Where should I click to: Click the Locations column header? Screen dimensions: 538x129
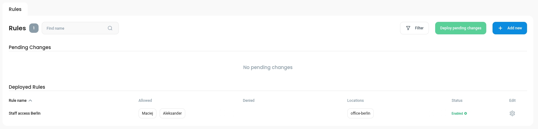(x=355, y=101)
